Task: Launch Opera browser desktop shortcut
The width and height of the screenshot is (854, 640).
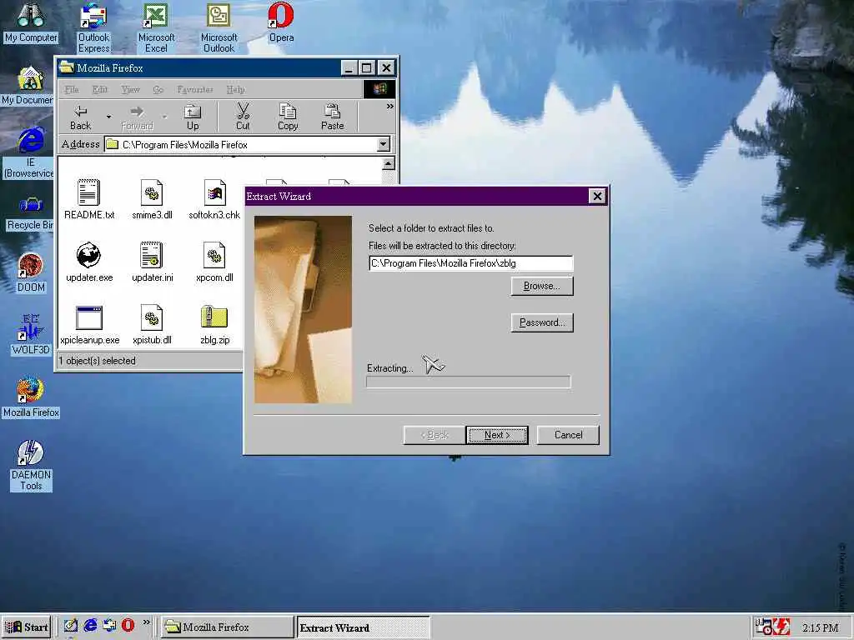Action: click(x=281, y=22)
